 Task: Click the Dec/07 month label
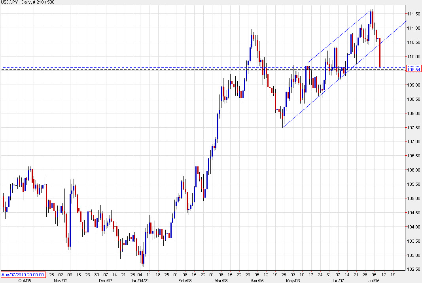[106, 281]
